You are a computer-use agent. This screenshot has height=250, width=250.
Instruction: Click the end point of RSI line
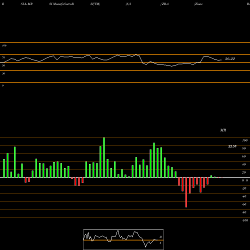click(221, 60)
